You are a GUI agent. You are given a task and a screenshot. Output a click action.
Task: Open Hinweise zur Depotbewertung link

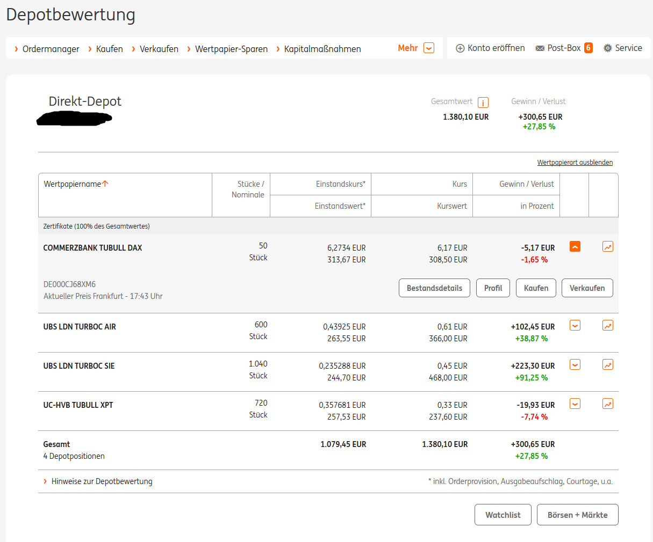click(x=102, y=481)
